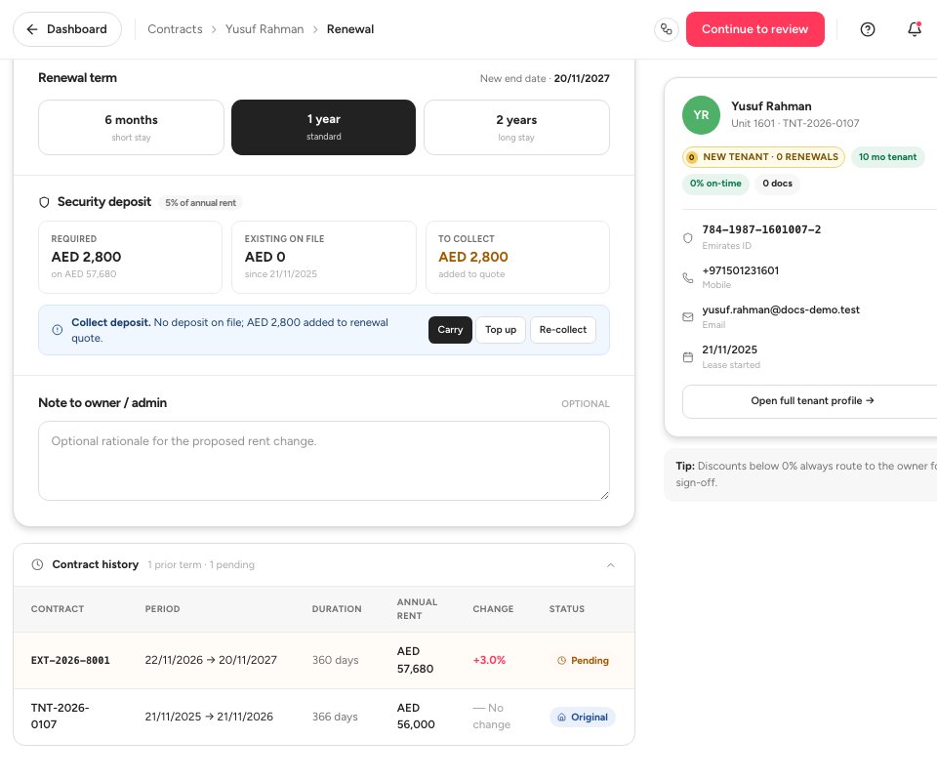This screenshot has width=937, height=781.
Task: Go back to Dashboard
Action: 67,29
